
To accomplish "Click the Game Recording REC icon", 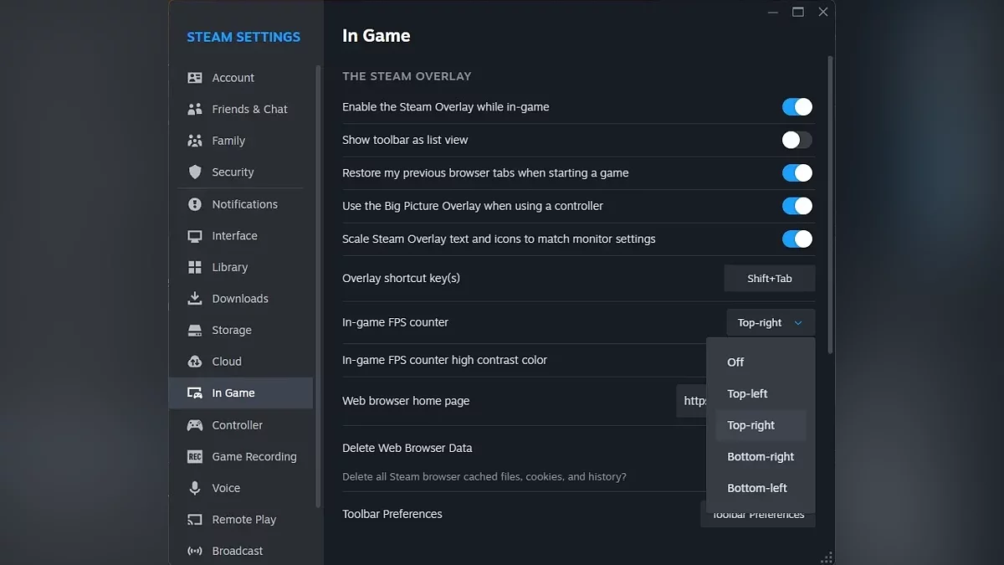I will [195, 457].
